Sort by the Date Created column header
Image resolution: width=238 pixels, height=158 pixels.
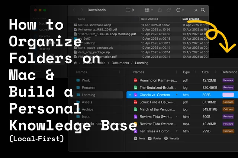click(190, 19)
